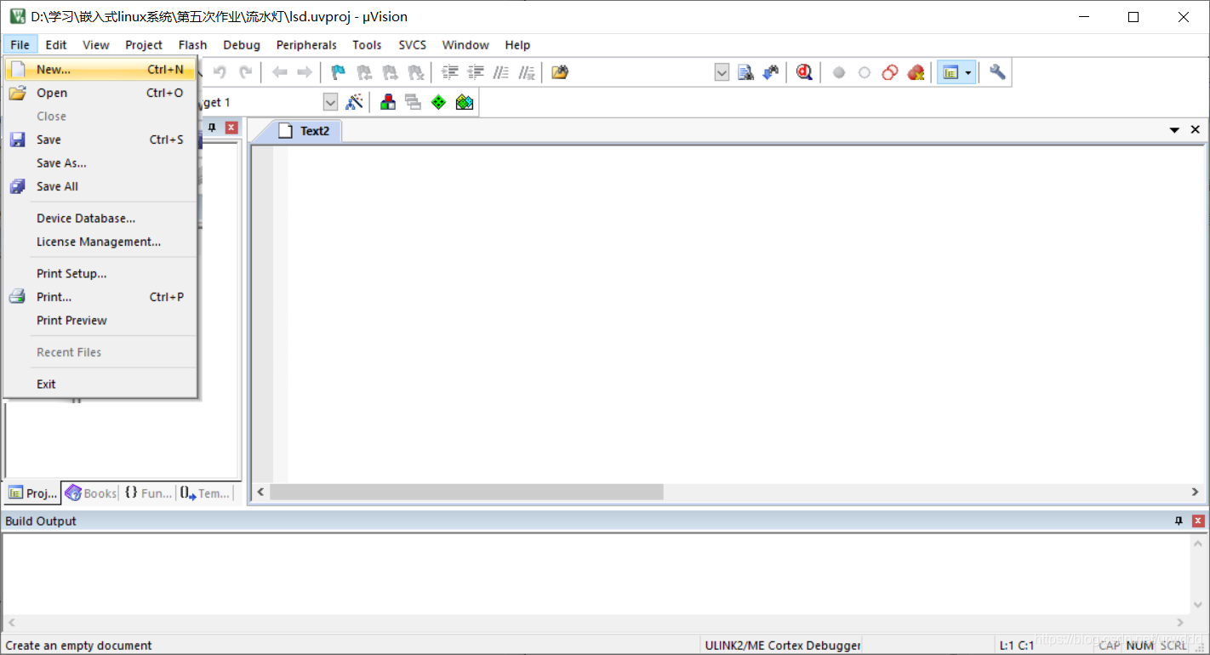The width and height of the screenshot is (1210, 655).
Task: Click the Find in Files folder icon
Action: click(560, 72)
